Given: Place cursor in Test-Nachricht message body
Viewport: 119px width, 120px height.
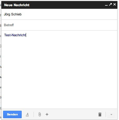Looking at the screenshot, I should pos(59,70).
